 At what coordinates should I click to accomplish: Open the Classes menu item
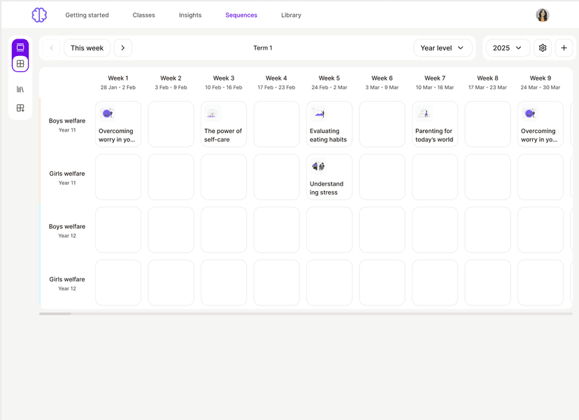coord(143,15)
